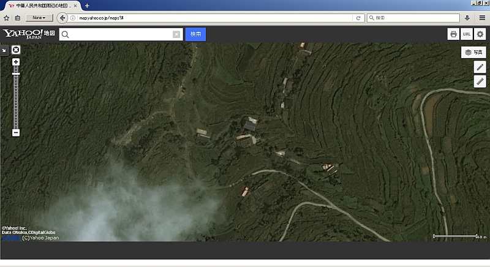Click the map print icon

click(453, 34)
